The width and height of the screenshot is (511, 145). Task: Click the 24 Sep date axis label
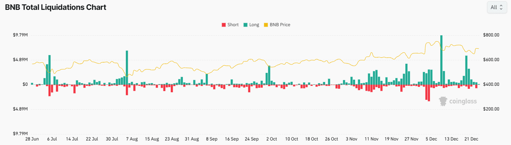(x=252, y=139)
